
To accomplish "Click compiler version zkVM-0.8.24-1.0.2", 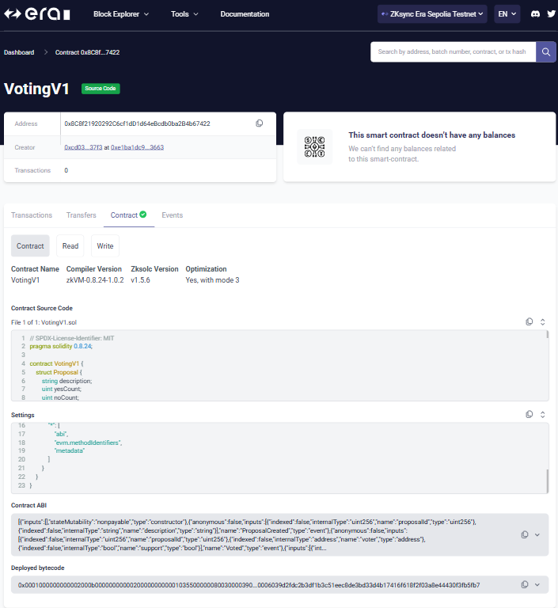I will 95,280.
